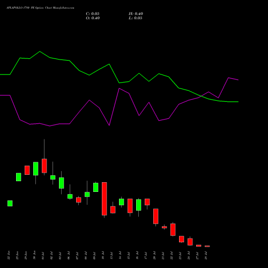Select the 28 Jul date label
The height and width of the screenshot is (268, 268).
(206, 255)
